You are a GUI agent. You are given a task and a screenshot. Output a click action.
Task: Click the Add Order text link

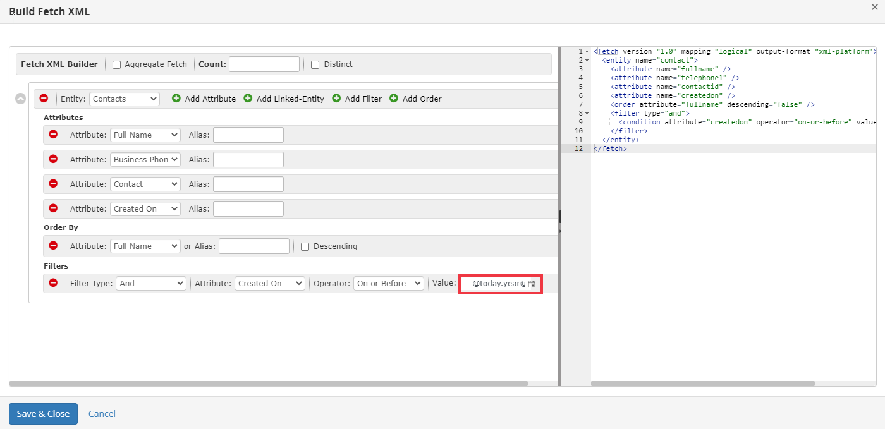coord(422,99)
